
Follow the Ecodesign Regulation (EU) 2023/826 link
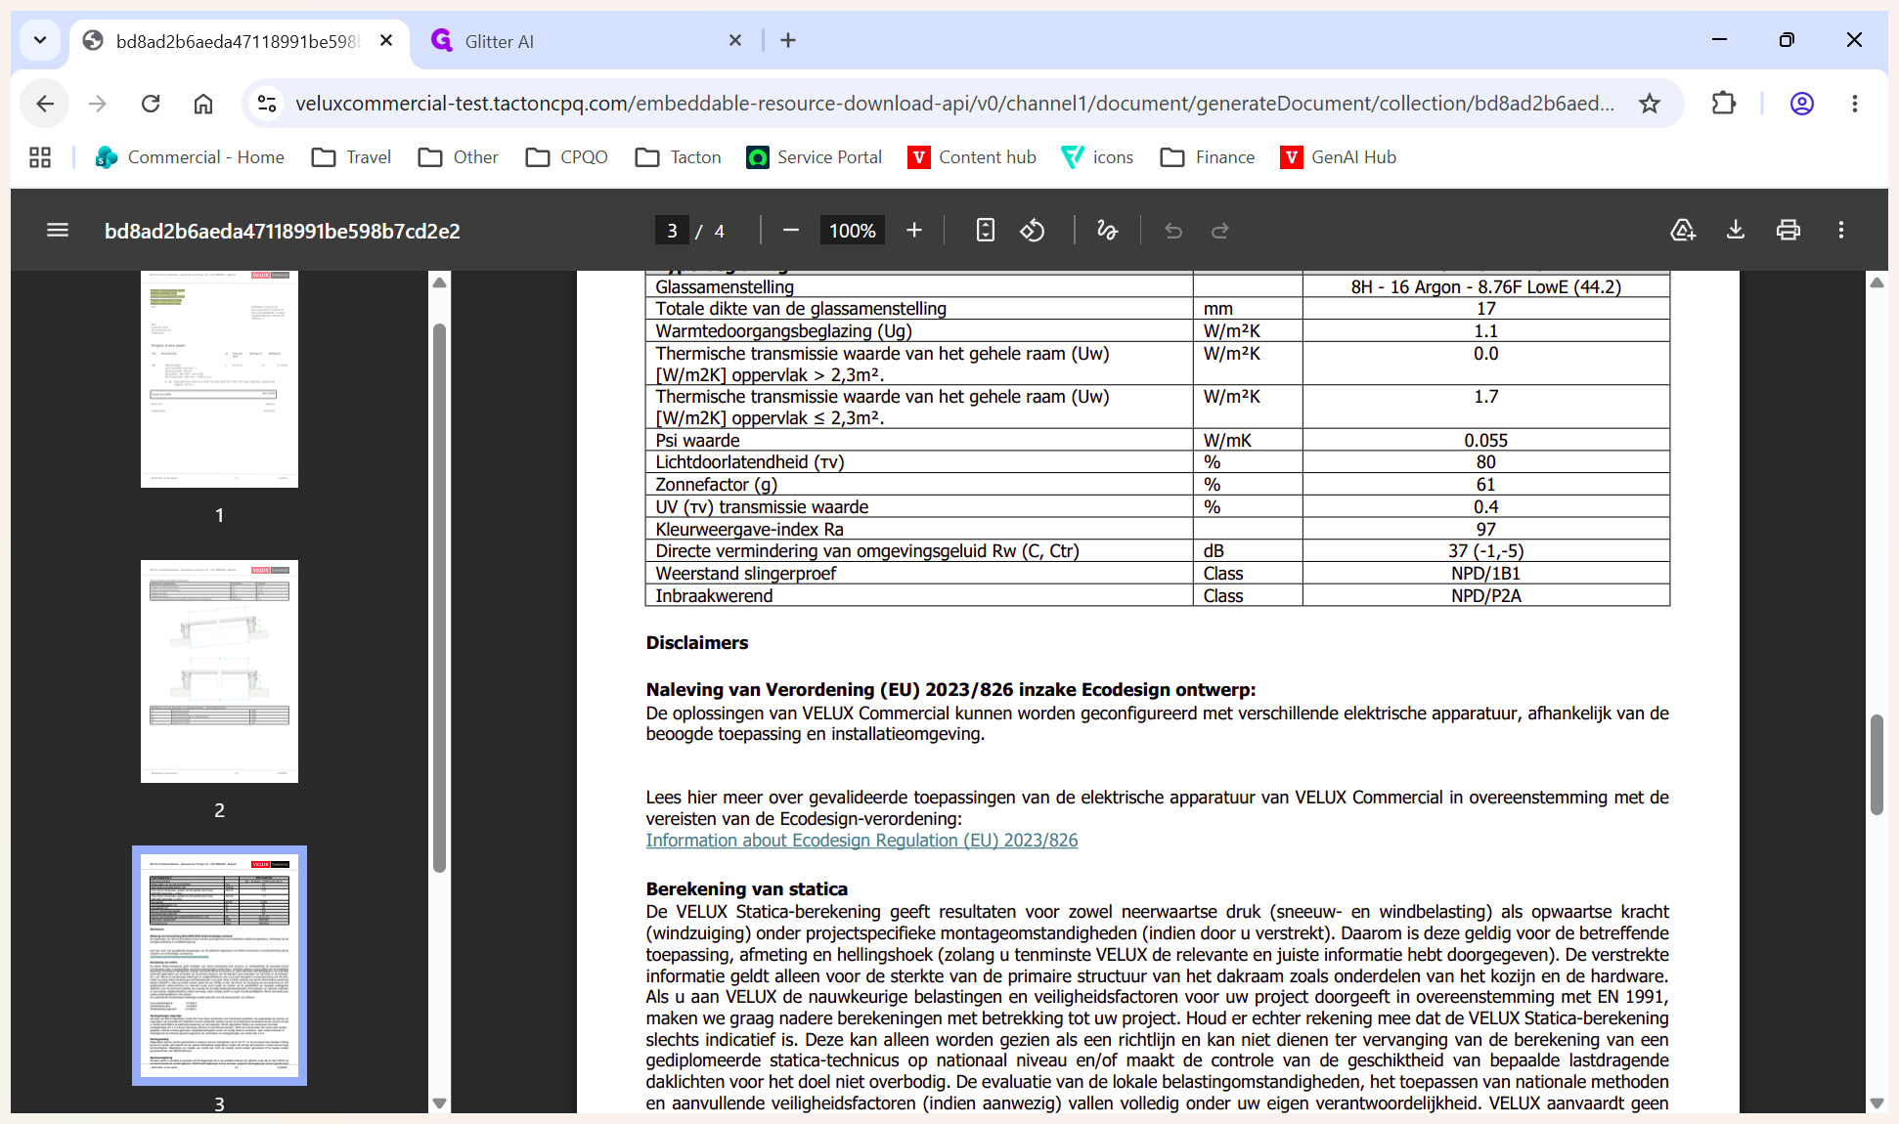tap(861, 841)
